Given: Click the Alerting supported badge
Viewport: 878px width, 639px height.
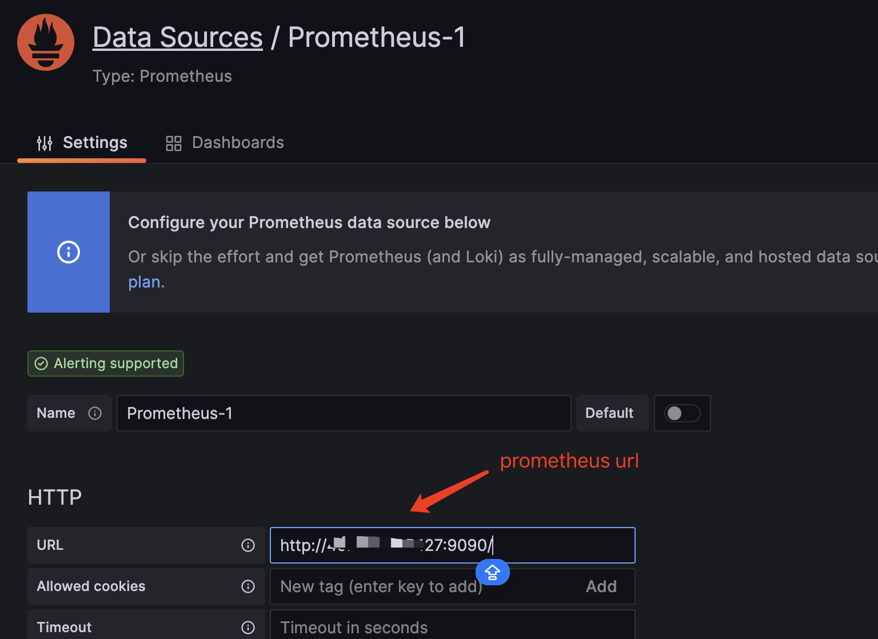Looking at the screenshot, I should click(106, 364).
